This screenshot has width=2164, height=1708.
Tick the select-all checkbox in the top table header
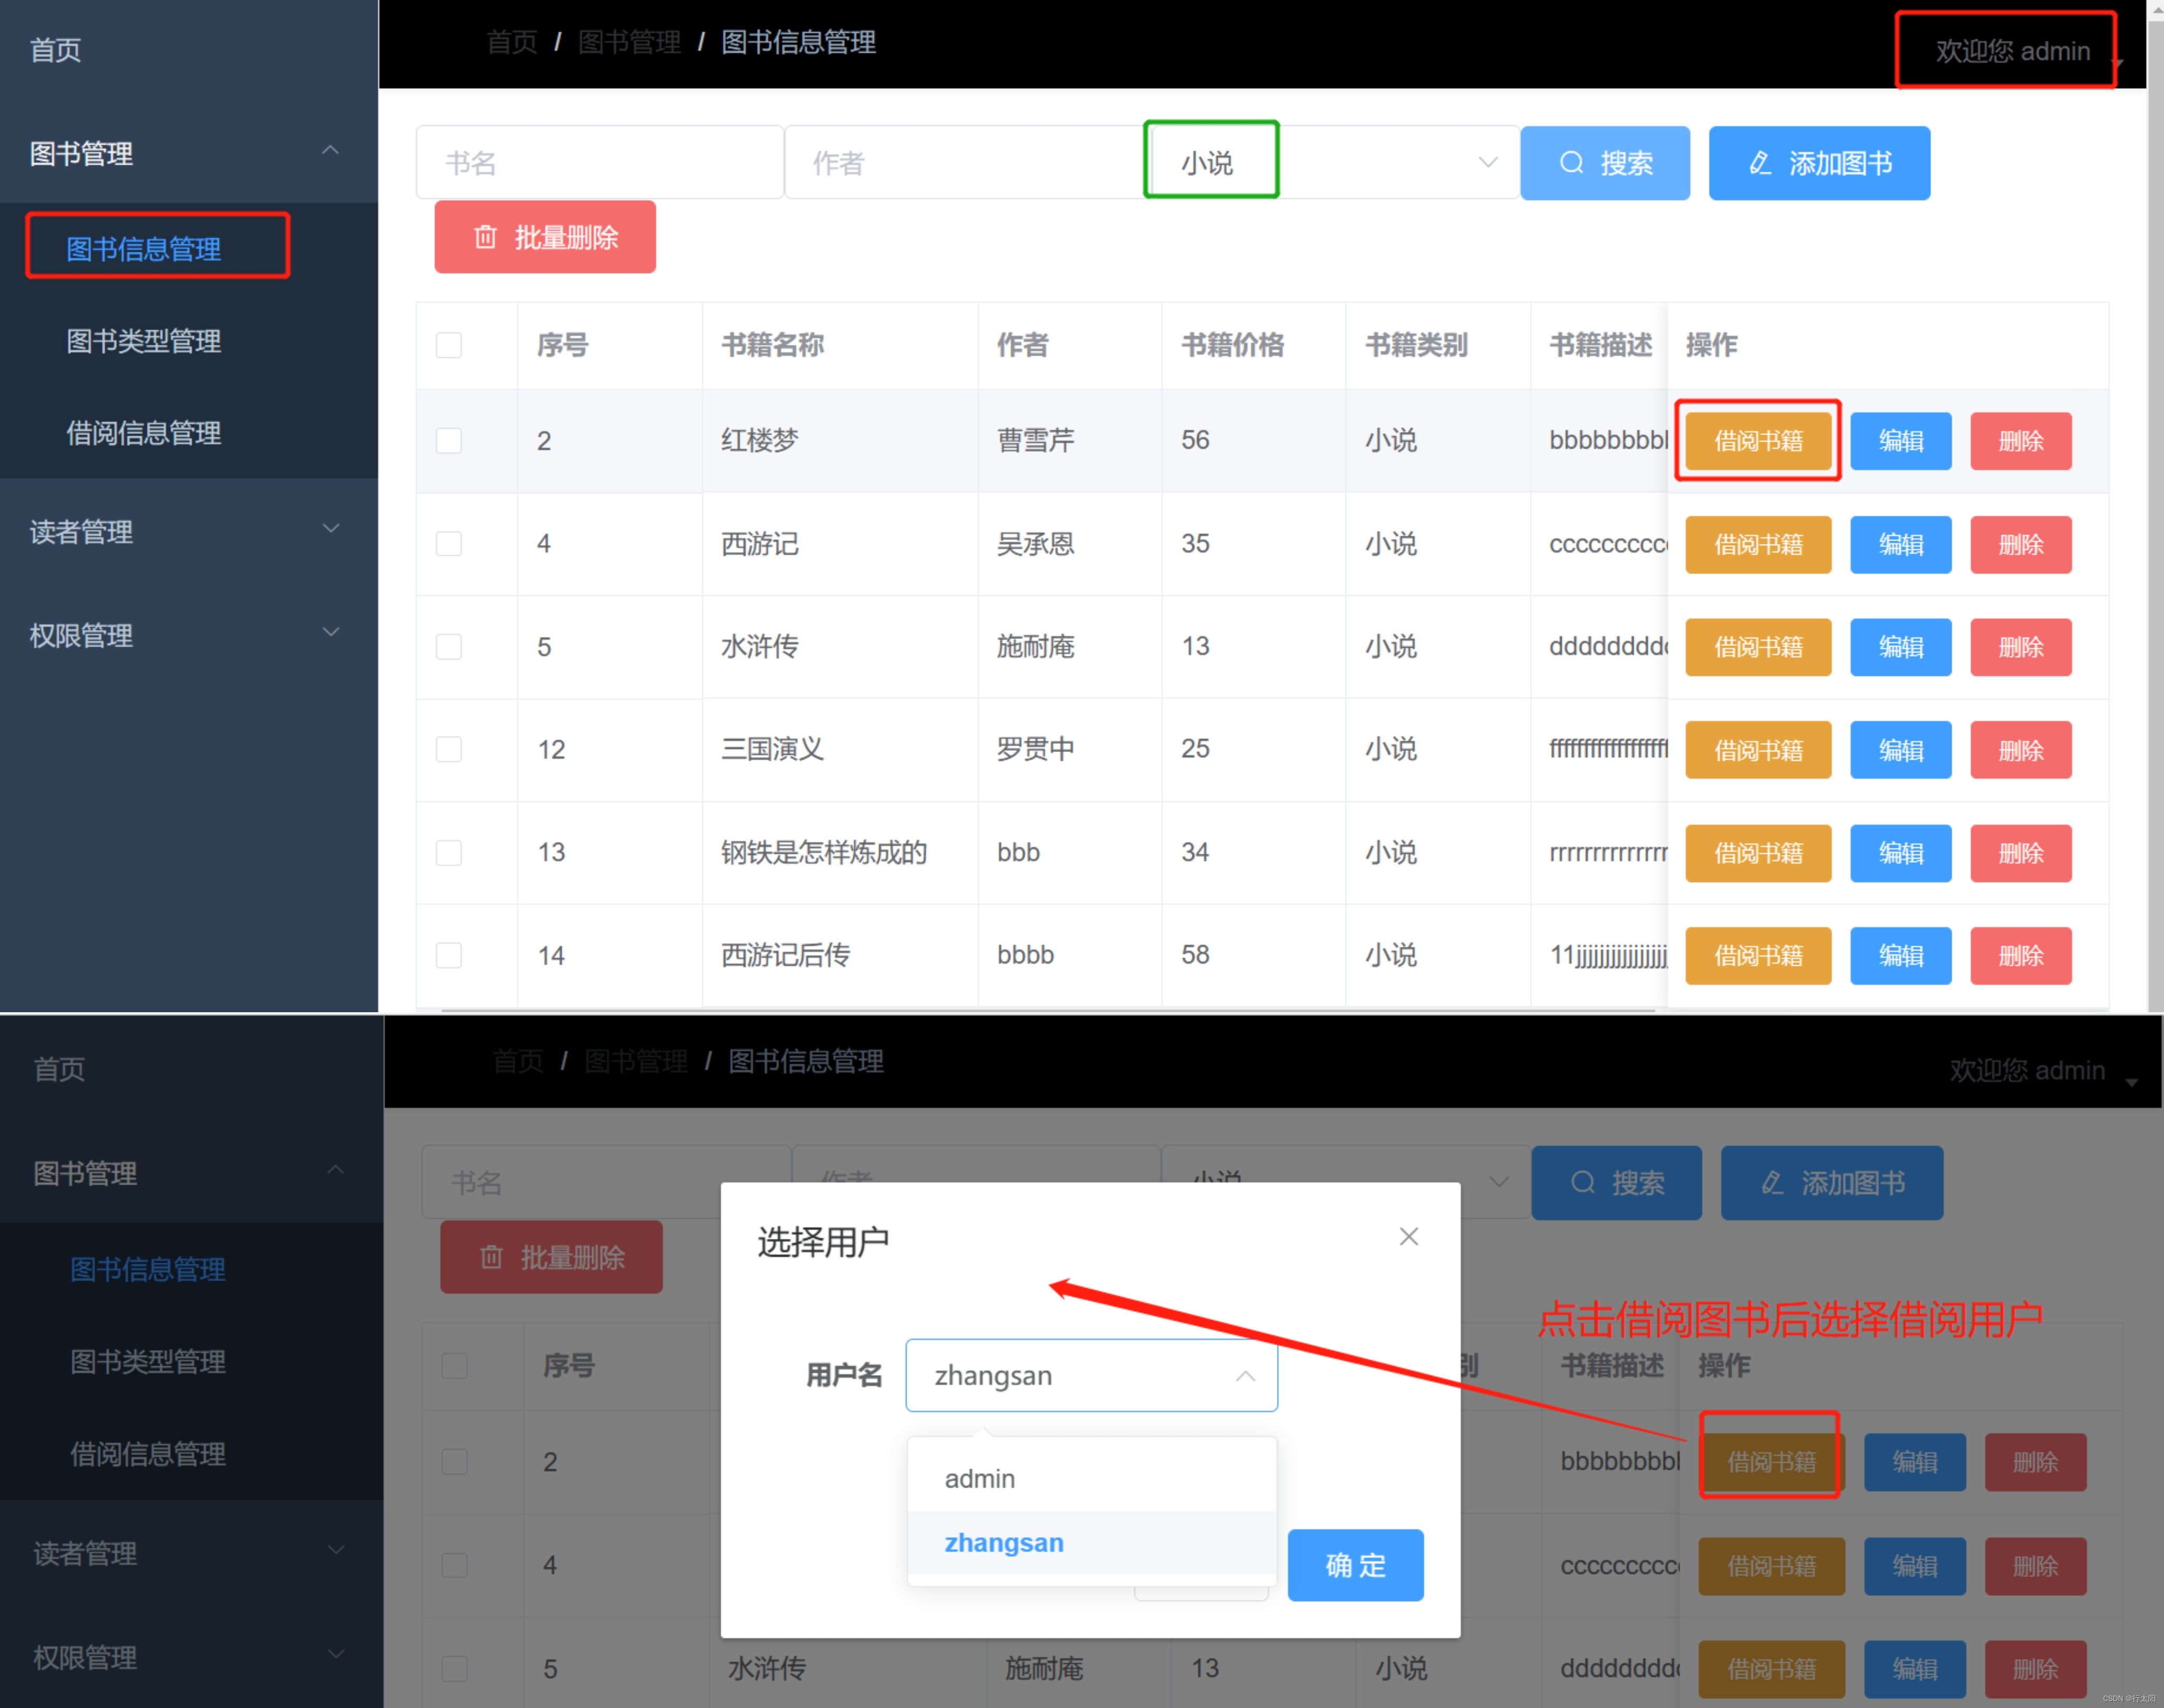[449, 345]
